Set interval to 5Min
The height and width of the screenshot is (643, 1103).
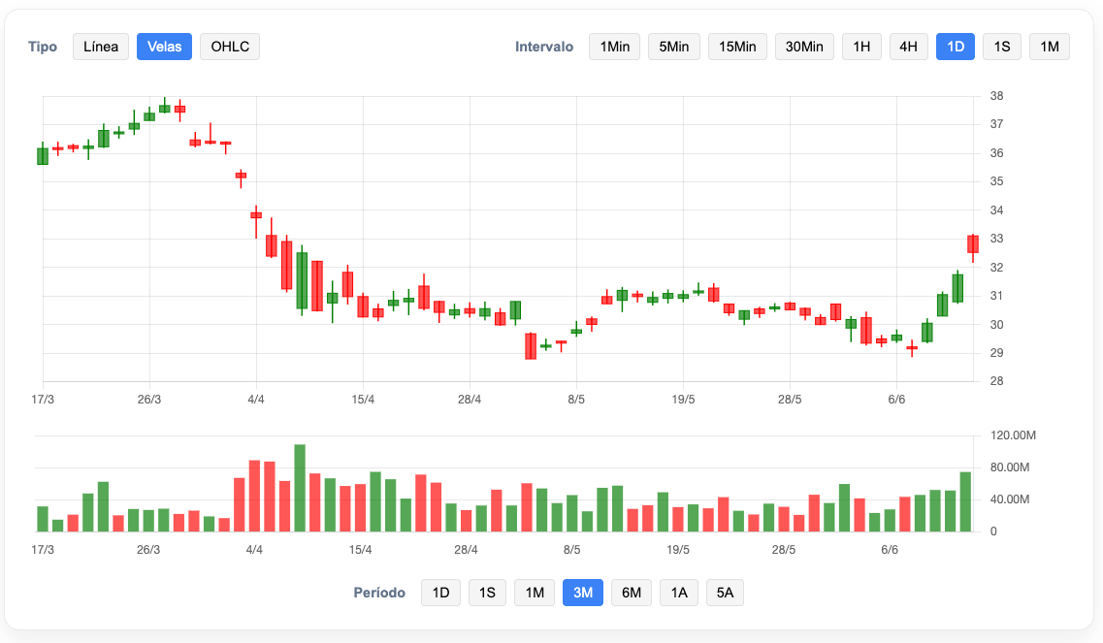[674, 47]
